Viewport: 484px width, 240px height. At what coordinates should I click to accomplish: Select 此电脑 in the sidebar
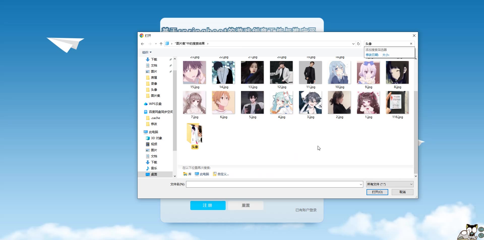[x=154, y=132]
